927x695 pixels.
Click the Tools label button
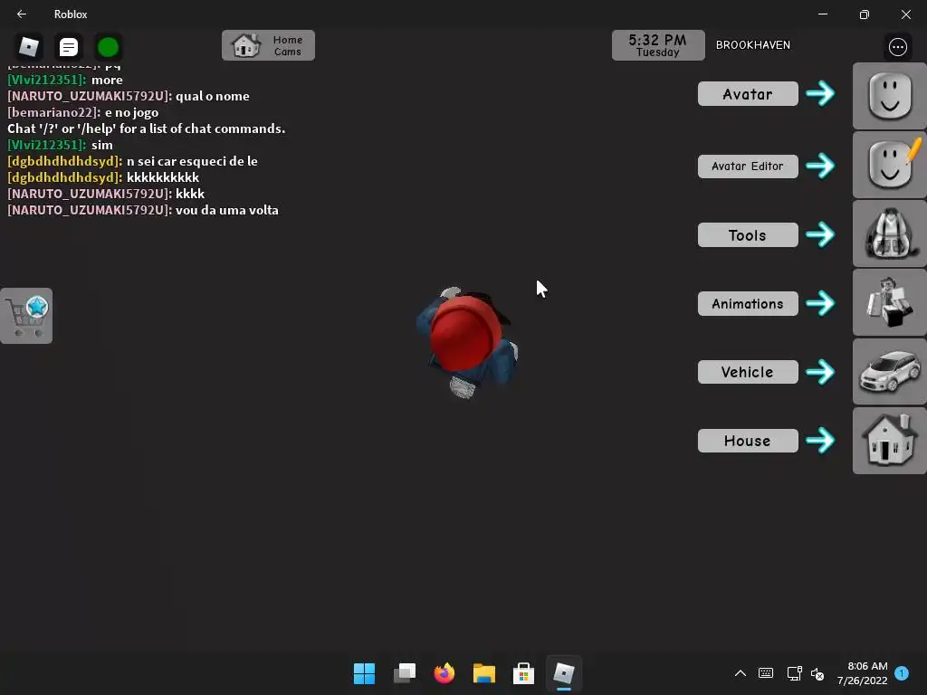pos(748,235)
